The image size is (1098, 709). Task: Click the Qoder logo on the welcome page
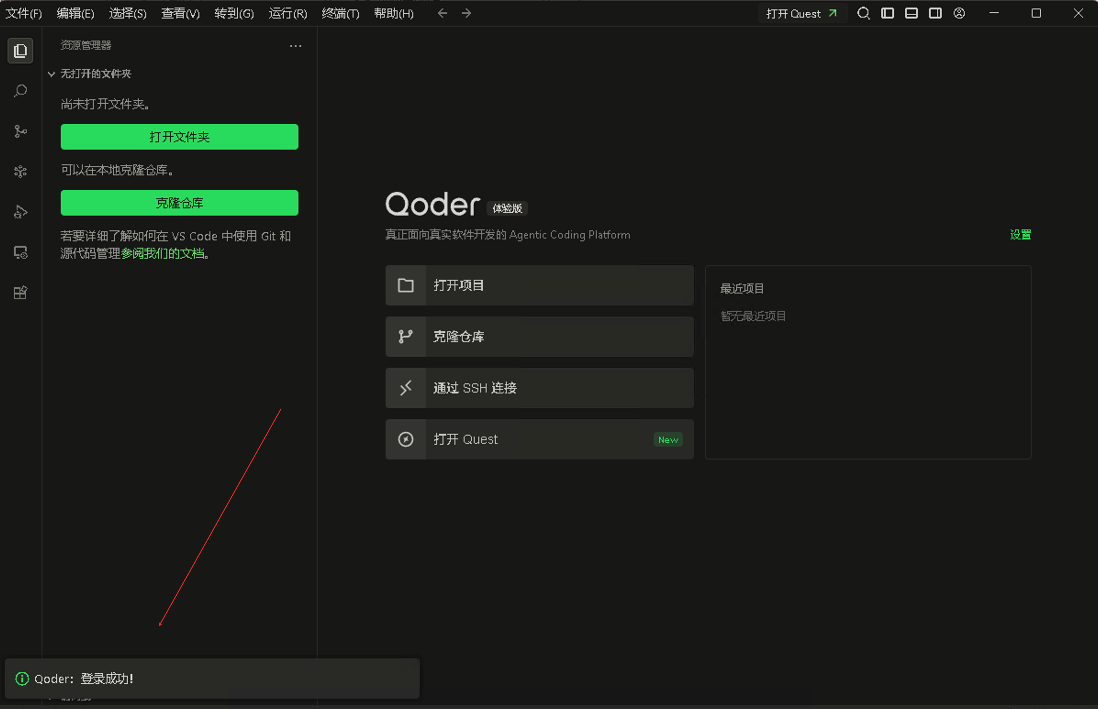[433, 205]
